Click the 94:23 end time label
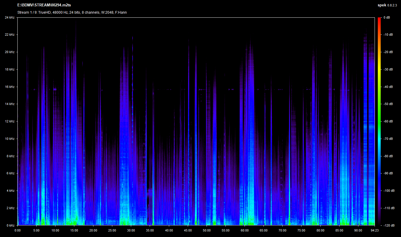Image resolution: width=401 pixels, height=237 pixels. coord(375,230)
